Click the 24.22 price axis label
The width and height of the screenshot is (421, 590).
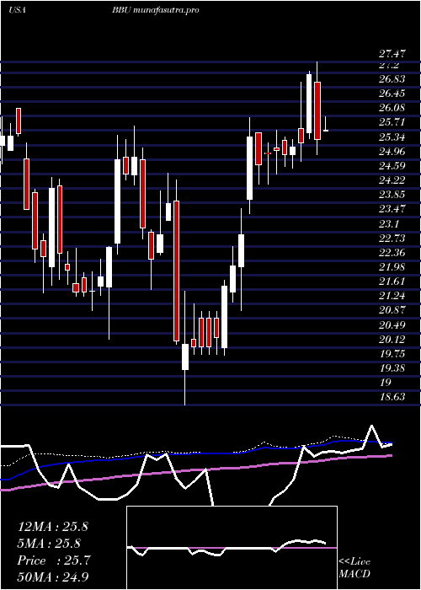click(392, 180)
